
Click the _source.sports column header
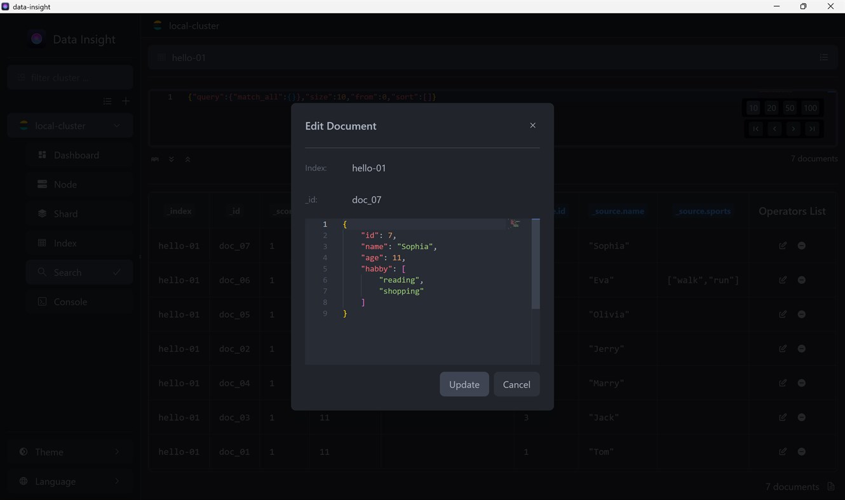click(x=703, y=211)
